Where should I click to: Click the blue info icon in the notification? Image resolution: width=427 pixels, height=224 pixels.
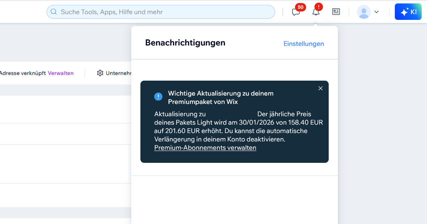click(x=158, y=96)
